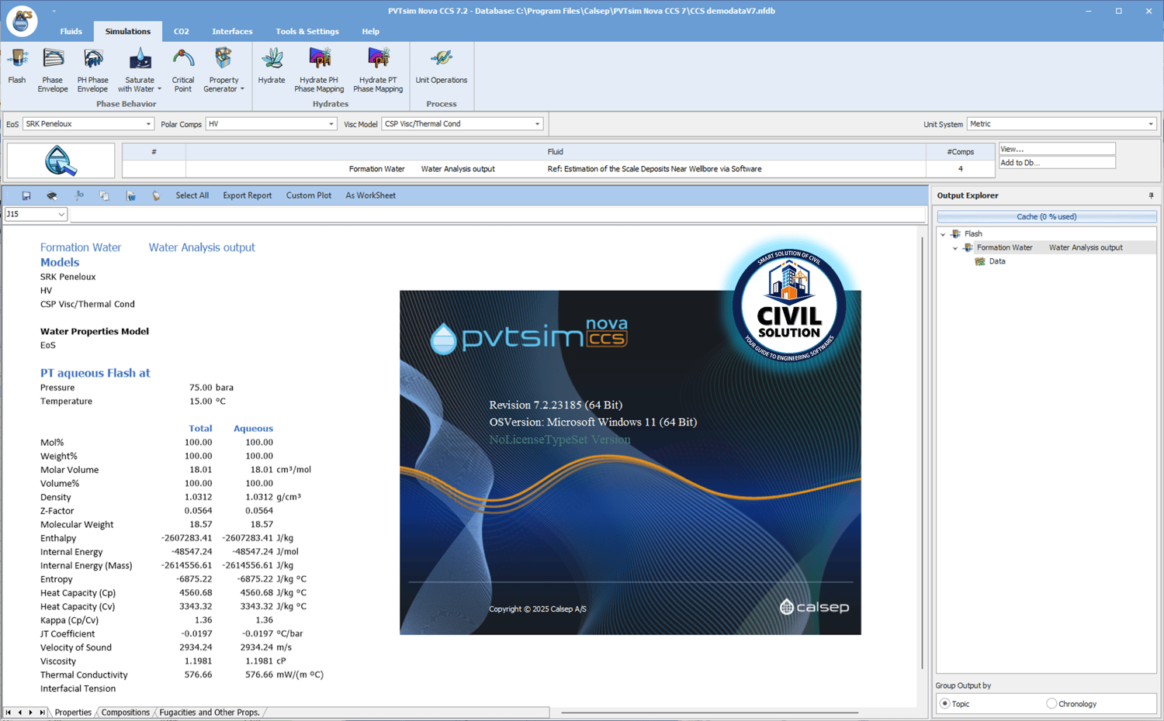Click the cut scissors icon

(78, 196)
